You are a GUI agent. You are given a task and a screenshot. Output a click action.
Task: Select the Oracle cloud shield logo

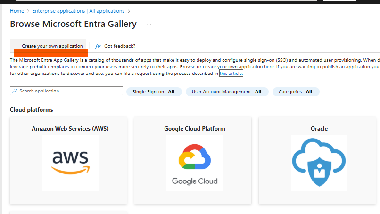[319, 163]
